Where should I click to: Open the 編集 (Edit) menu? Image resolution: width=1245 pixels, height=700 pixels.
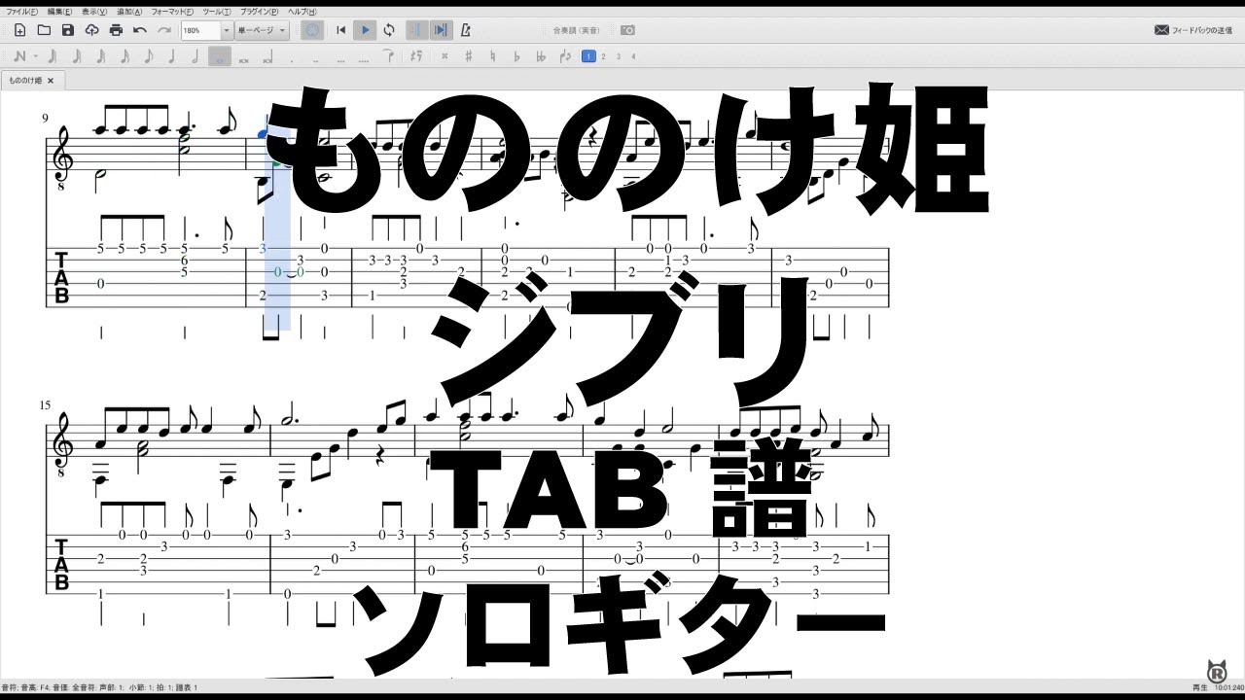pos(60,12)
